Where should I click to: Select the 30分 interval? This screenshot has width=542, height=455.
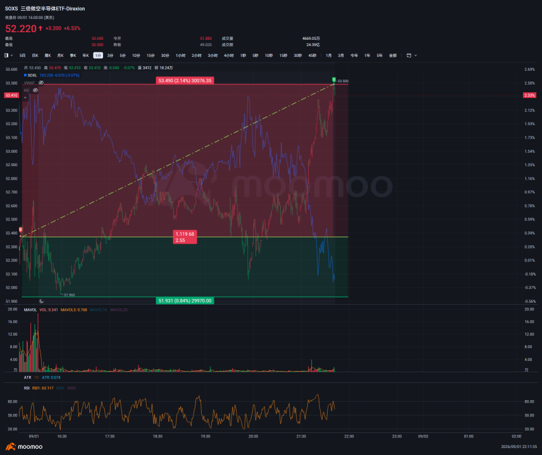(x=165, y=55)
